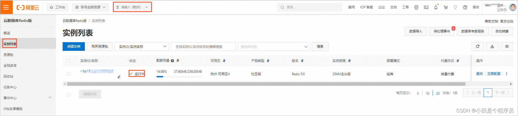Open the shopping cart

pyautogui.click(x=446, y=7)
